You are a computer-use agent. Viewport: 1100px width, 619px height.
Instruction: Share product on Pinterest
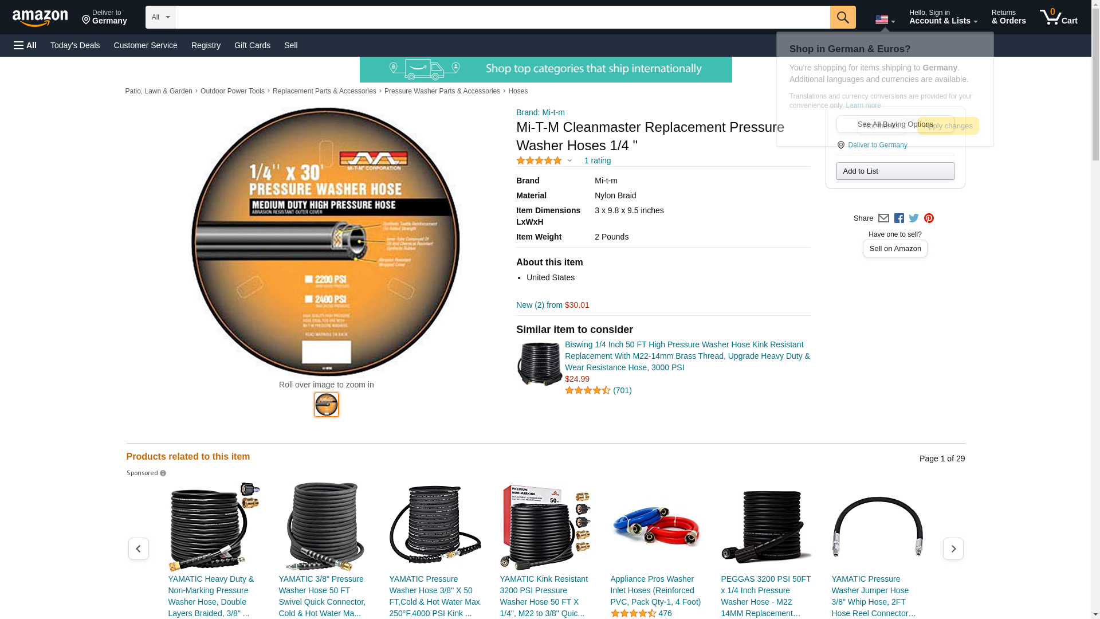929,218
